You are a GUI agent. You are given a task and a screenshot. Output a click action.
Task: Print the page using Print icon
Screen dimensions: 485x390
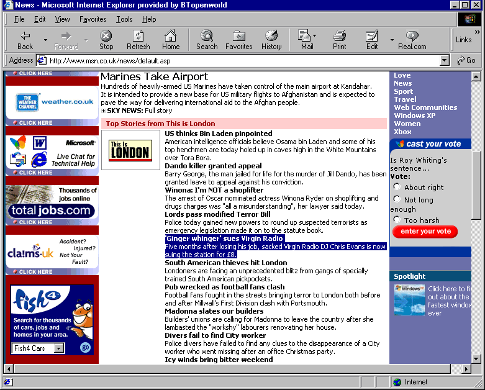coord(340,36)
